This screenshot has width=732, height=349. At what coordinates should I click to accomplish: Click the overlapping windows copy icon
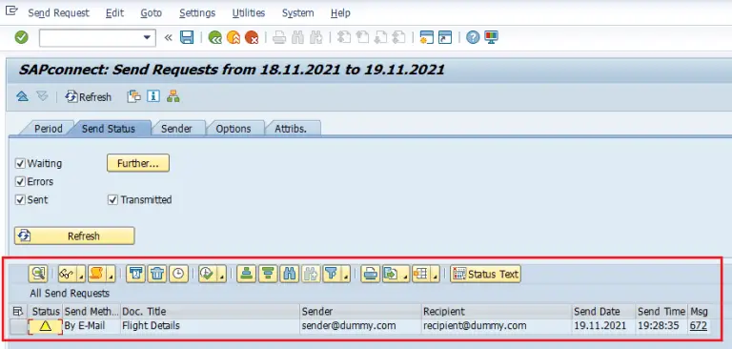pyautogui.click(x=134, y=96)
